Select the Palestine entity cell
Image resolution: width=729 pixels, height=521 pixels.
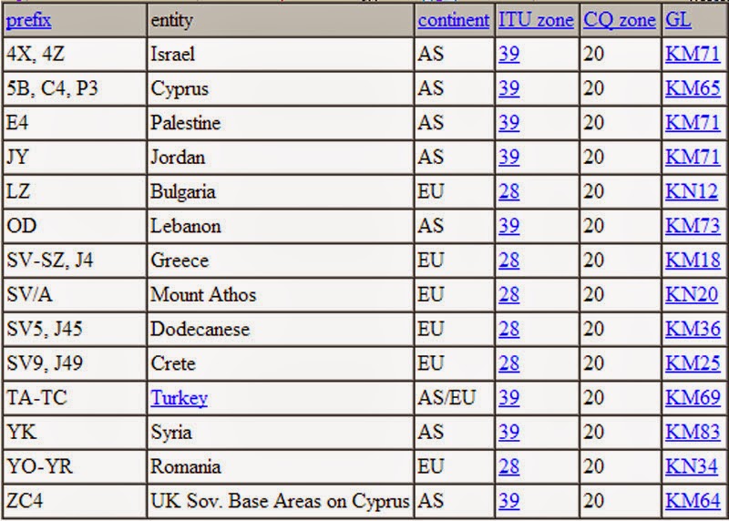pyautogui.click(x=281, y=123)
